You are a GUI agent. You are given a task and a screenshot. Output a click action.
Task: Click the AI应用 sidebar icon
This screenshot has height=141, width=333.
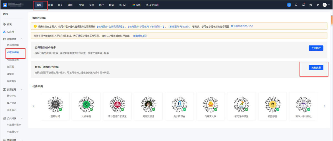[4, 32]
